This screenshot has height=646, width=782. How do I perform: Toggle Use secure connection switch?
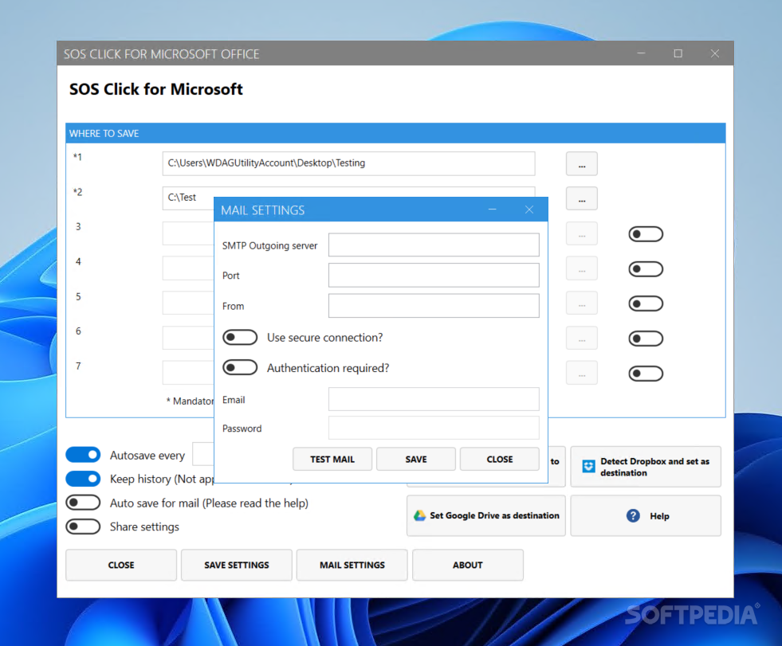coord(240,338)
